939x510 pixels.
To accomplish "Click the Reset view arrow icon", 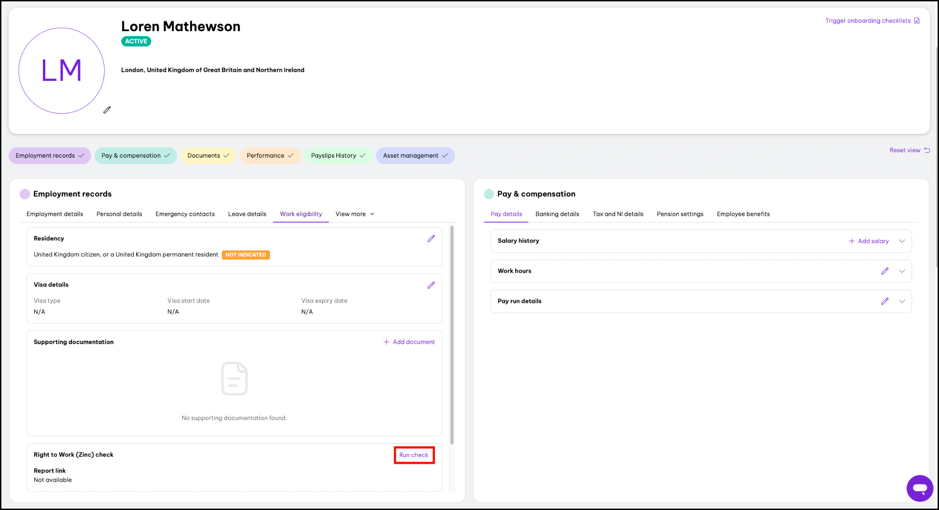I will click(x=927, y=150).
